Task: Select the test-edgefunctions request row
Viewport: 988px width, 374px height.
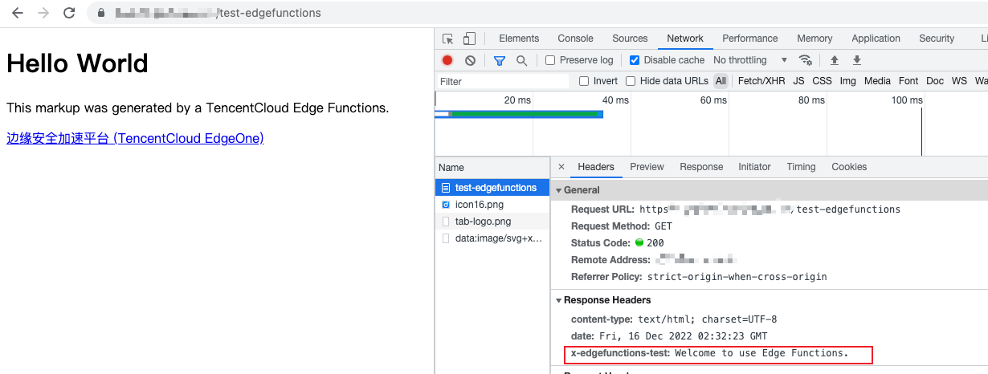Action: [492, 188]
